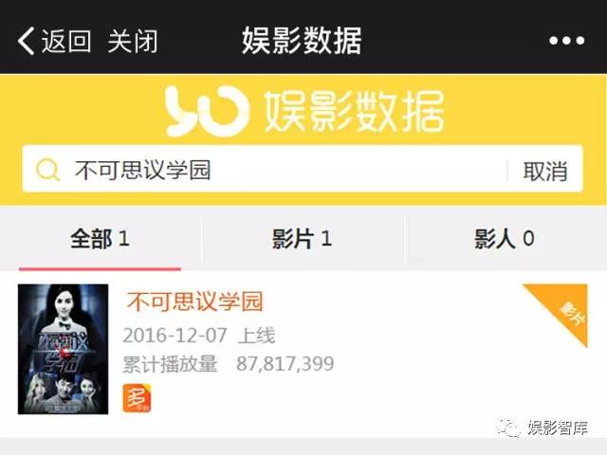The width and height of the screenshot is (607, 455).
Task: Click the 娱影数据 page title in header
Action: [302, 40]
